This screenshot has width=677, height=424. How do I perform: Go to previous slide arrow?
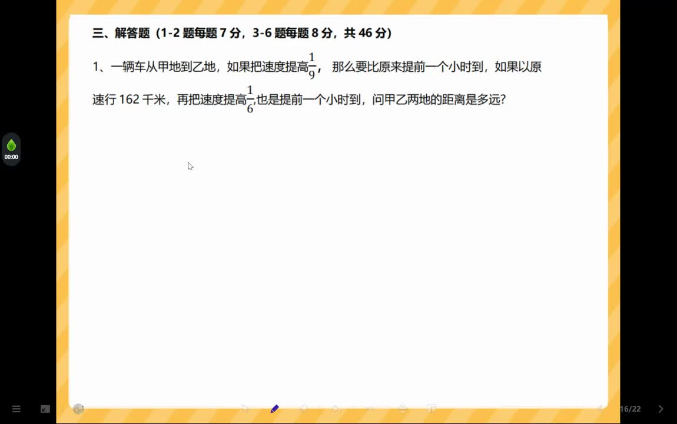pyautogui.click(x=600, y=409)
